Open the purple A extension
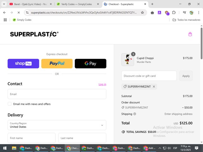 pyautogui.click(x=159, y=13)
